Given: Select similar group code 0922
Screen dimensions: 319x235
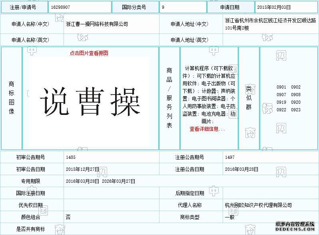Looking at the screenshot, I should click(281, 110).
